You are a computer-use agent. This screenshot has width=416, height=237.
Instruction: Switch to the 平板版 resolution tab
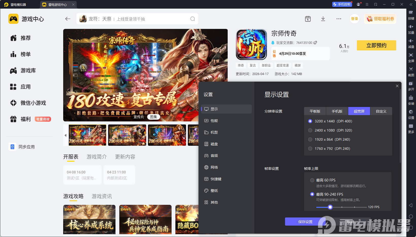coord(315,111)
